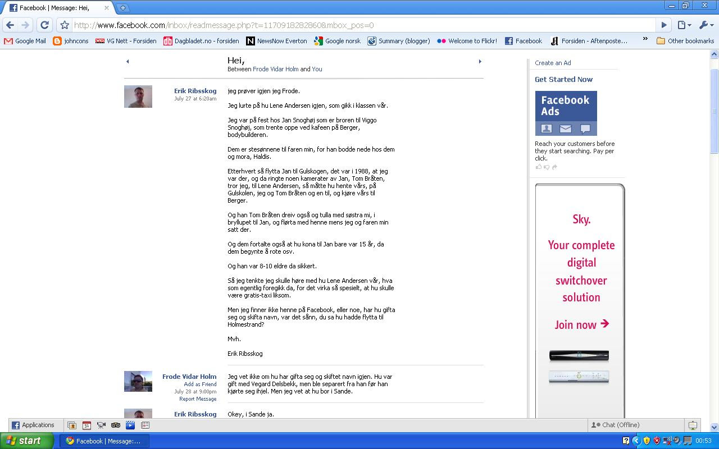The width and height of the screenshot is (719, 449).
Task: Open VG Nett - Forsiden bookmark
Action: coord(126,41)
